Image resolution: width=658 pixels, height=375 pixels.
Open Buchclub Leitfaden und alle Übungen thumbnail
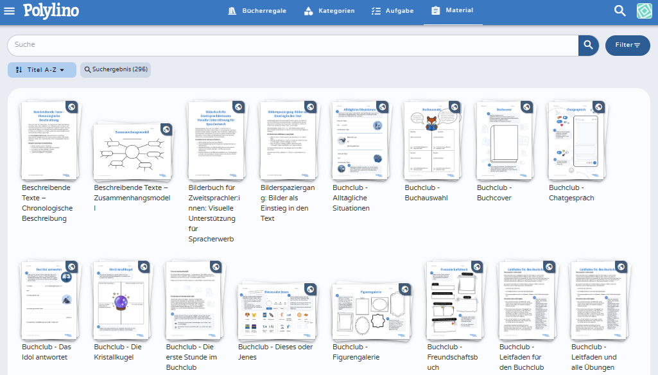pos(600,301)
